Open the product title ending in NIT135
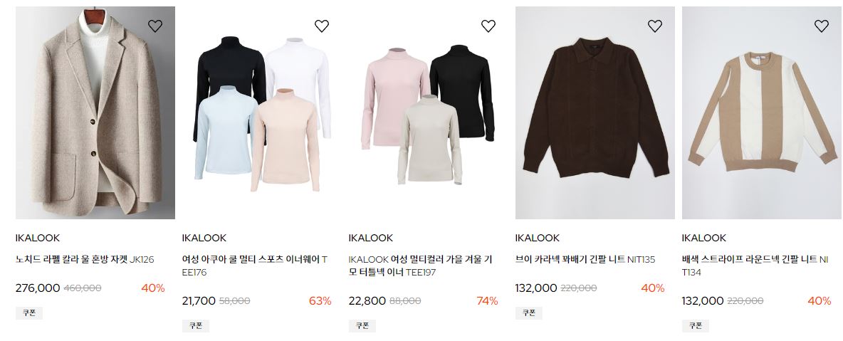 tap(585, 260)
